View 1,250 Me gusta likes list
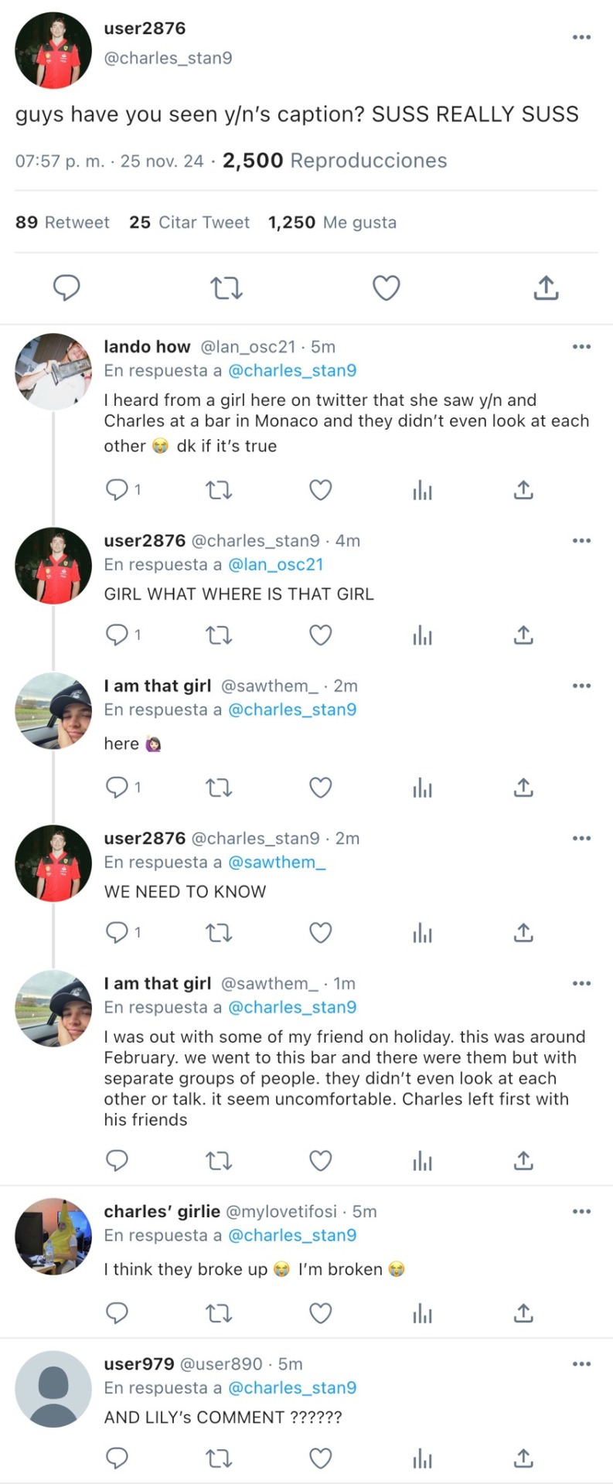 (x=332, y=223)
